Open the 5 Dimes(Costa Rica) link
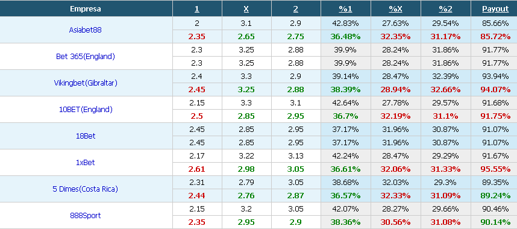 tap(86, 189)
